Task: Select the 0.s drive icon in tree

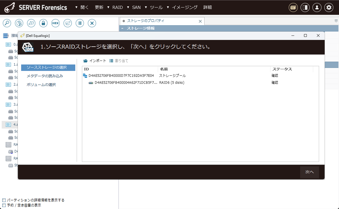Action: tap(8, 44)
